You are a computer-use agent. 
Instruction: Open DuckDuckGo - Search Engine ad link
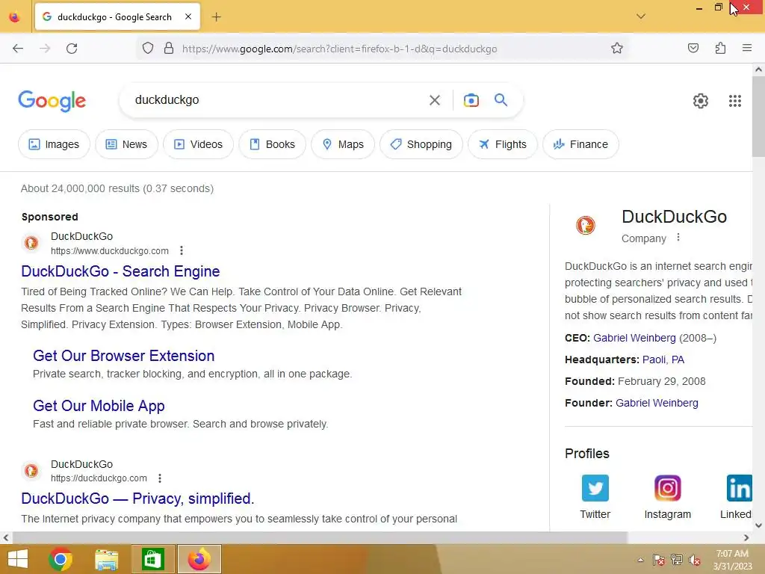click(120, 271)
